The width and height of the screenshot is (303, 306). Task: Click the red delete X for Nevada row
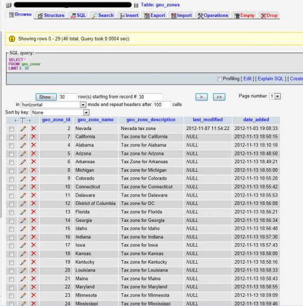34,128
